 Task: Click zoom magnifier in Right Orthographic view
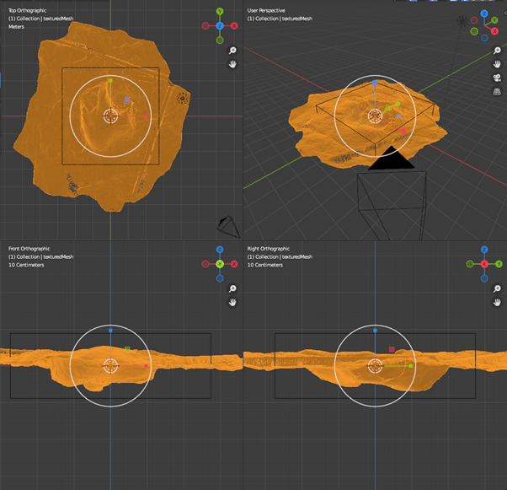click(x=497, y=288)
